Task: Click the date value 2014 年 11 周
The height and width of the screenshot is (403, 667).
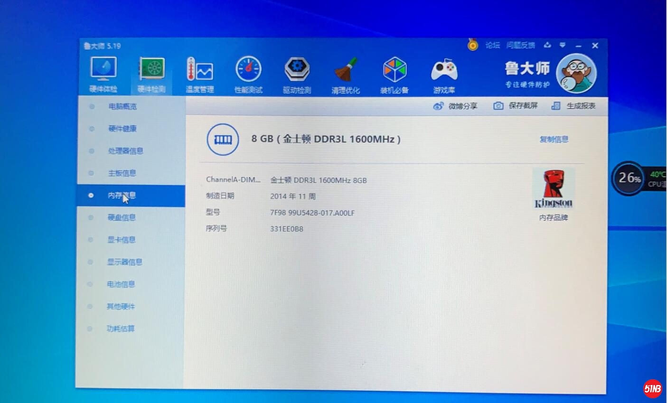Action: [293, 197]
